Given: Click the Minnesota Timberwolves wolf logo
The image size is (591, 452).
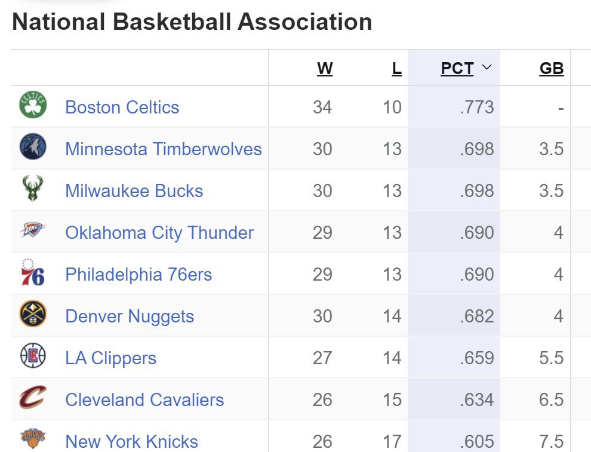Looking at the screenshot, I should (33, 147).
